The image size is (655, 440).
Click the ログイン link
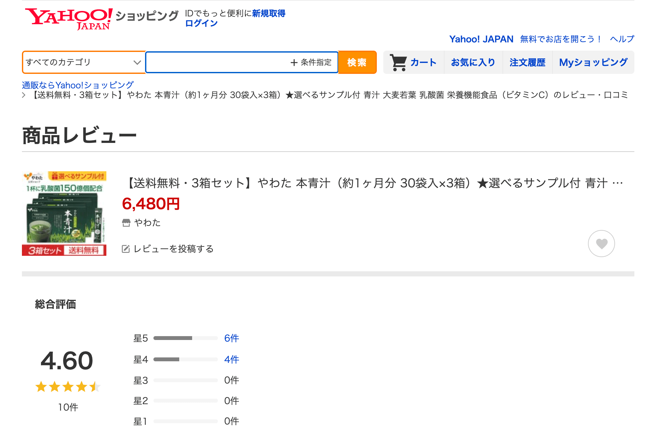pyautogui.click(x=201, y=23)
